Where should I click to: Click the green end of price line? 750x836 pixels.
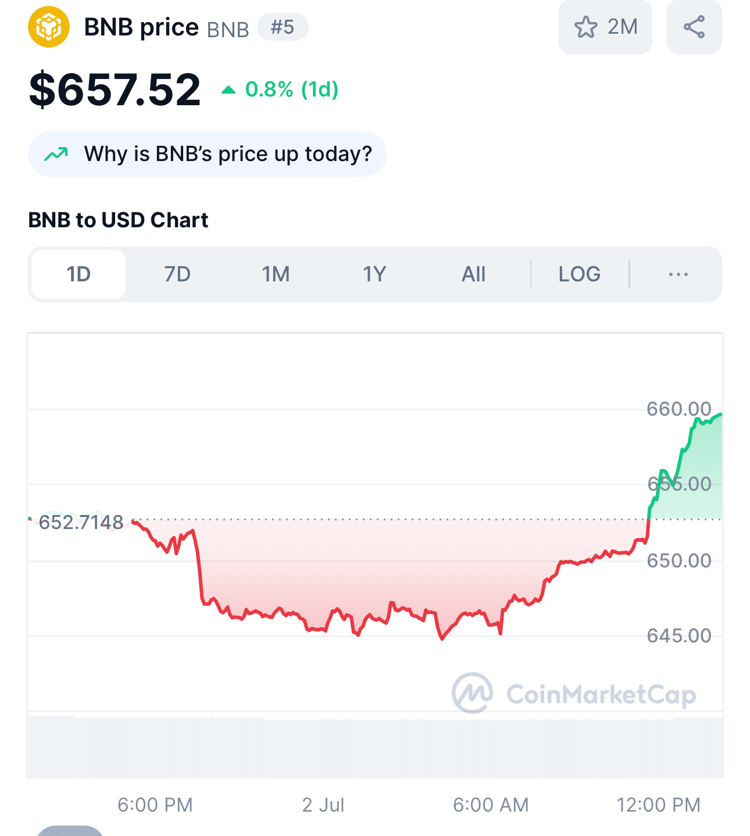coord(720,415)
